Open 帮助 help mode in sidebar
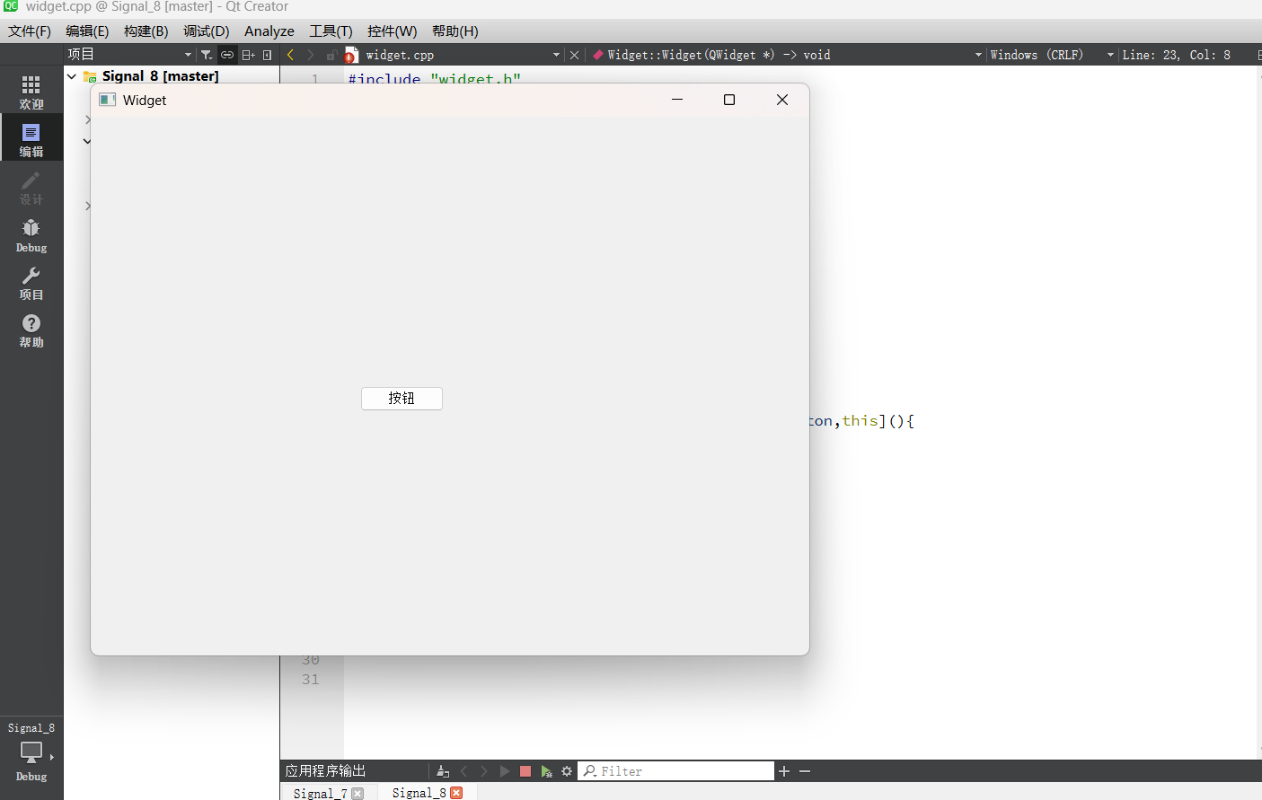This screenshot has height=800, width=1262. click(x=31, y=330)
